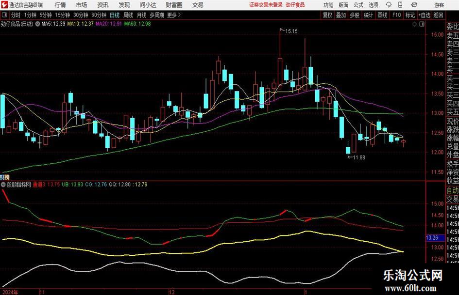The width and height of the screenshot is (459, 295).
Task: Click the 通达信 red logo icon
Action: tap(4, 5)
